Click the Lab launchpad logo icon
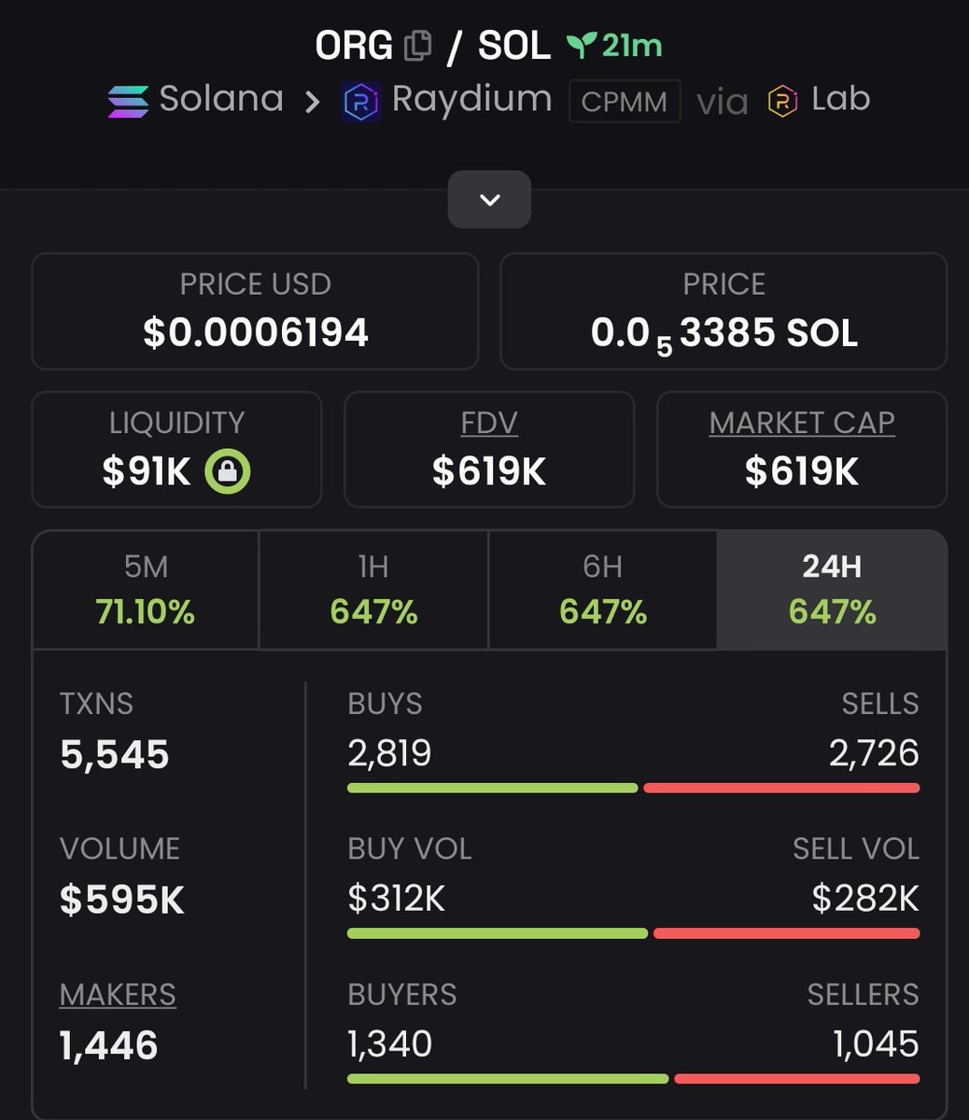This screenshot has width=969, height=1120. click(782, 101)
